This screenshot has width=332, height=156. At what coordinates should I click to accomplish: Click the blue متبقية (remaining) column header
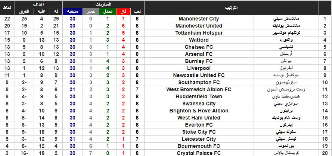72,12
